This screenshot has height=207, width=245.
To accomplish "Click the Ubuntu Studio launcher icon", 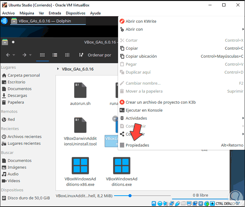I will pyautogui.click(x=4, y=21).
